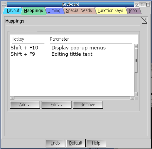The width and height of the screenshot is (152, 149).
Task: Open the Icon tab
Action: (133, 10)
